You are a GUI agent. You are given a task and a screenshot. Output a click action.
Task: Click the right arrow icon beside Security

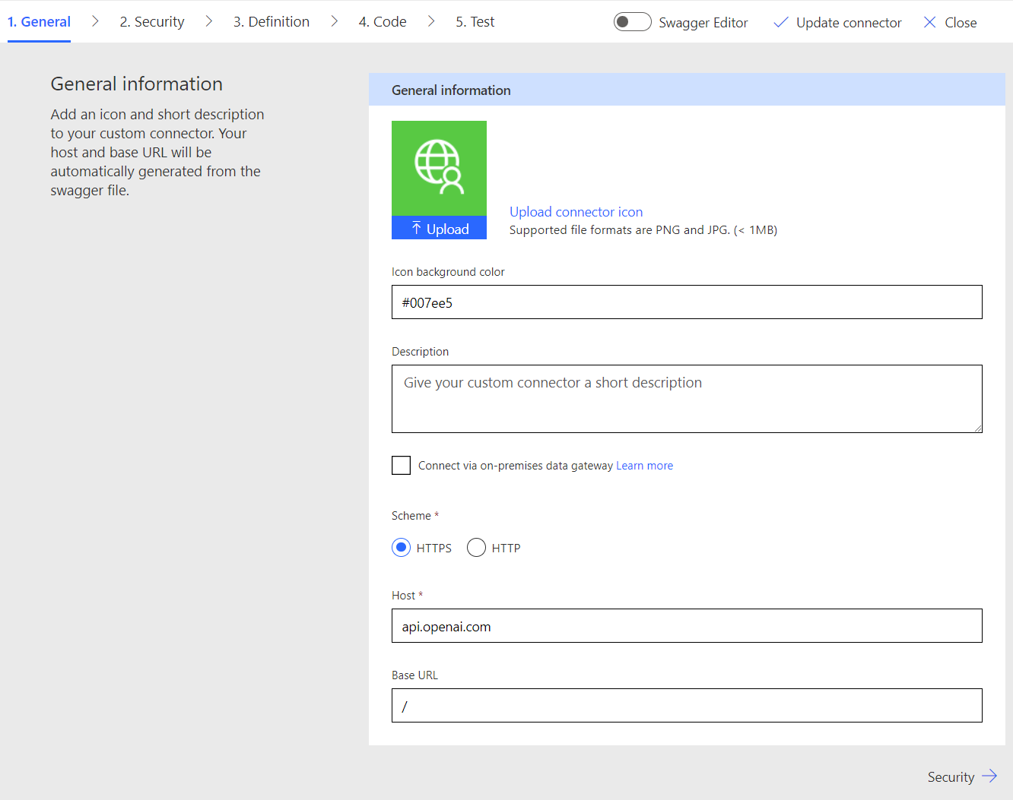pos(989,776)
